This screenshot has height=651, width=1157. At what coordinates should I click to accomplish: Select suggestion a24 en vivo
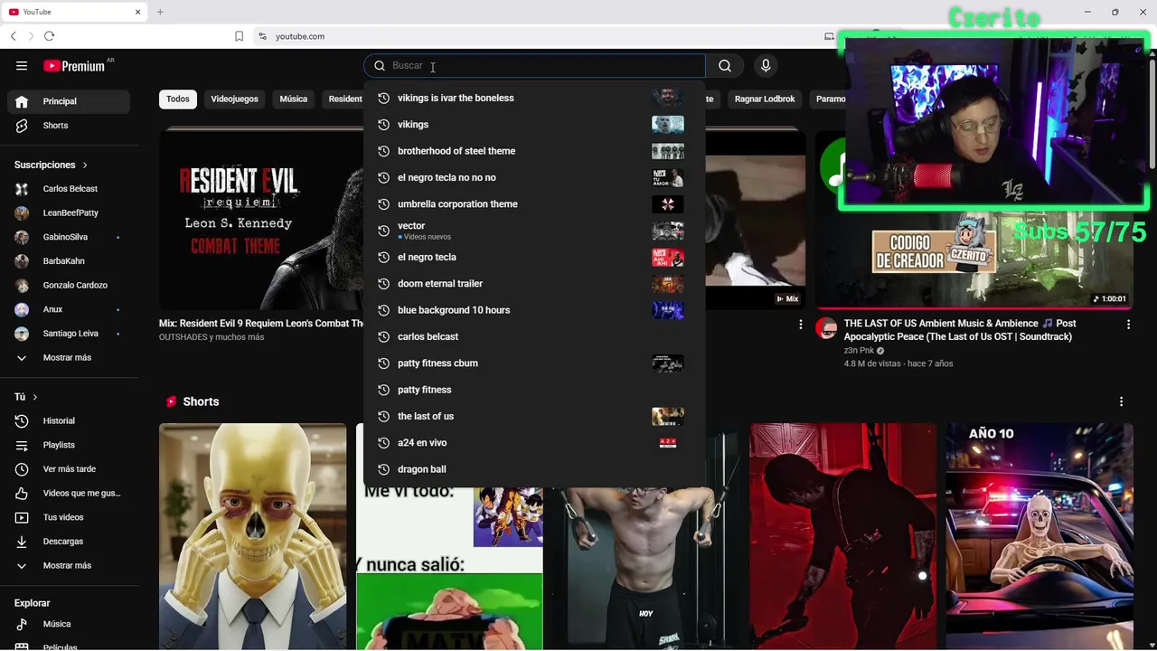click(534, 443)
